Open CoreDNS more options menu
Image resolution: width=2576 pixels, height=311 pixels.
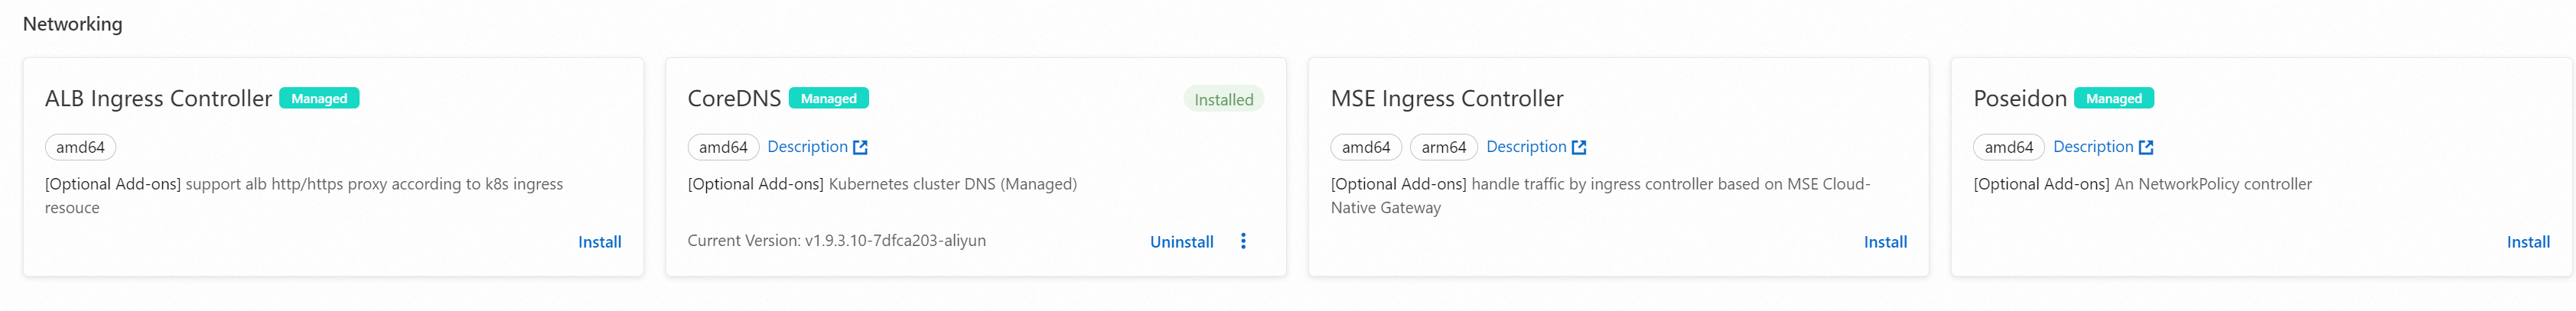1243,241
